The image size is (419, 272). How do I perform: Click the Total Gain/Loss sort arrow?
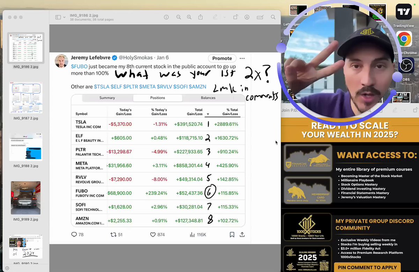[208, 114]
